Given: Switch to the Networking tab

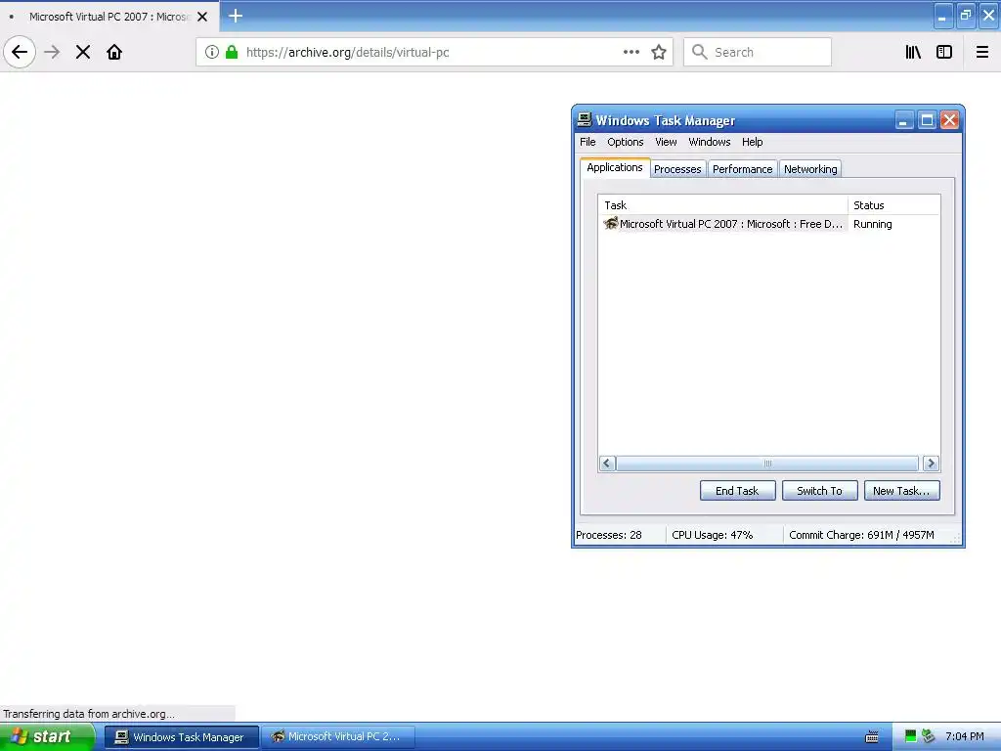Looking at the screenshot, I should 810,169.
